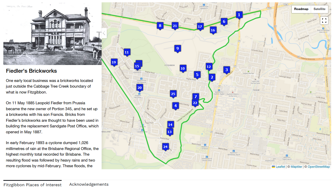Switch map to Roadmap view
Viewport: 334px width, 188px height.
coord(301,9)
